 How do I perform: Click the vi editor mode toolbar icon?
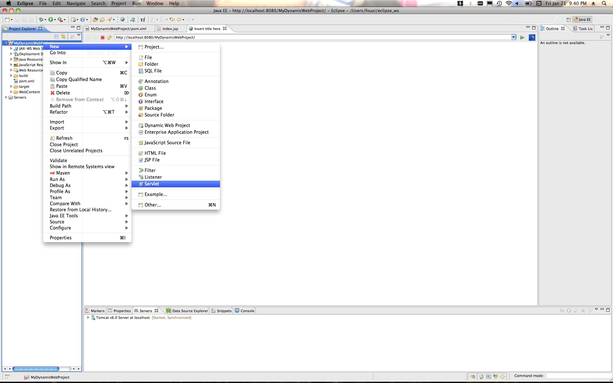point(143,19)
